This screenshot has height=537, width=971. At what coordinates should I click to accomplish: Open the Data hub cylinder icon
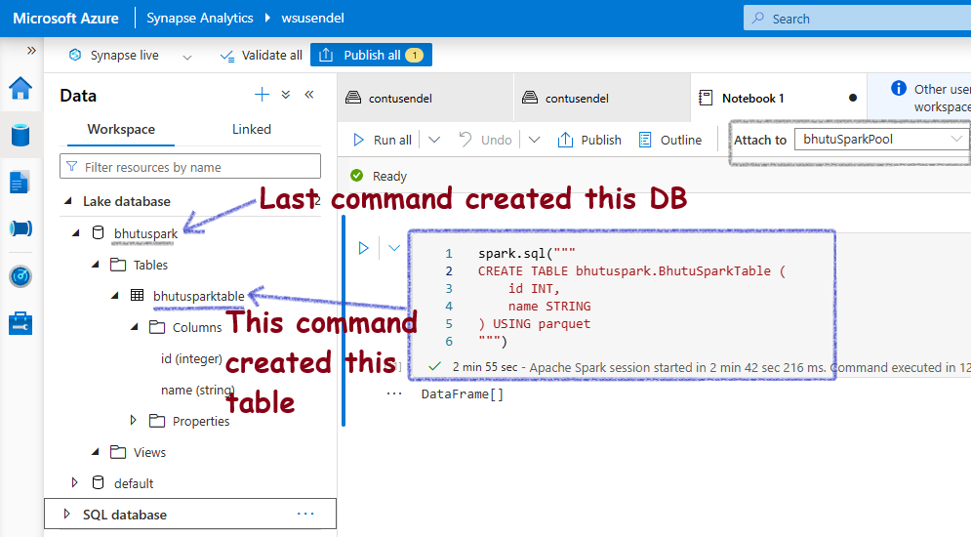pos(20,135)
